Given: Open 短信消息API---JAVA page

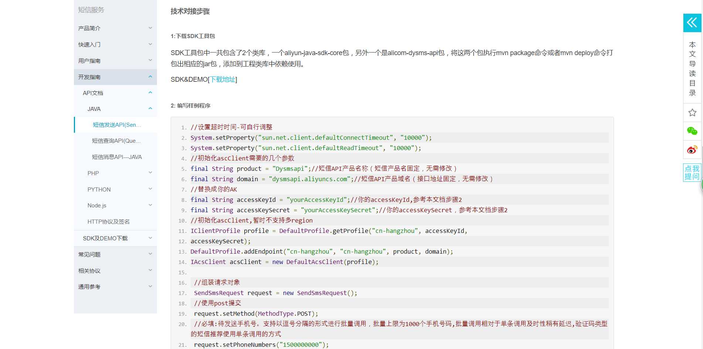Looking at the screenshot, I should click(117, 157).
